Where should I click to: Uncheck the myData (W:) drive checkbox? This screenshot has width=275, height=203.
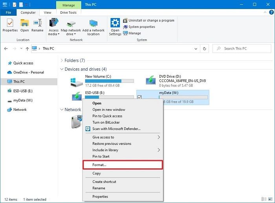[x=140, y=97]
